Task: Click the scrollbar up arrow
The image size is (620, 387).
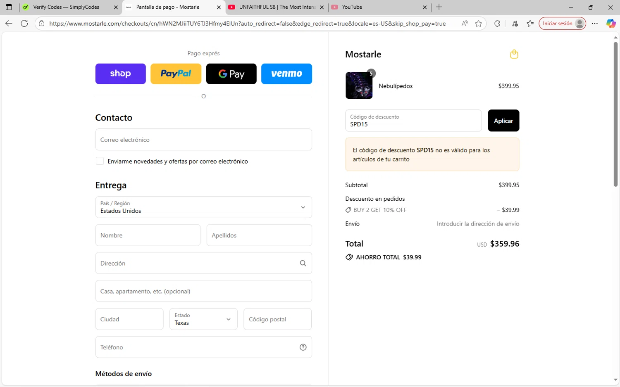Action: pyautogui.click(x=615, y=37)
